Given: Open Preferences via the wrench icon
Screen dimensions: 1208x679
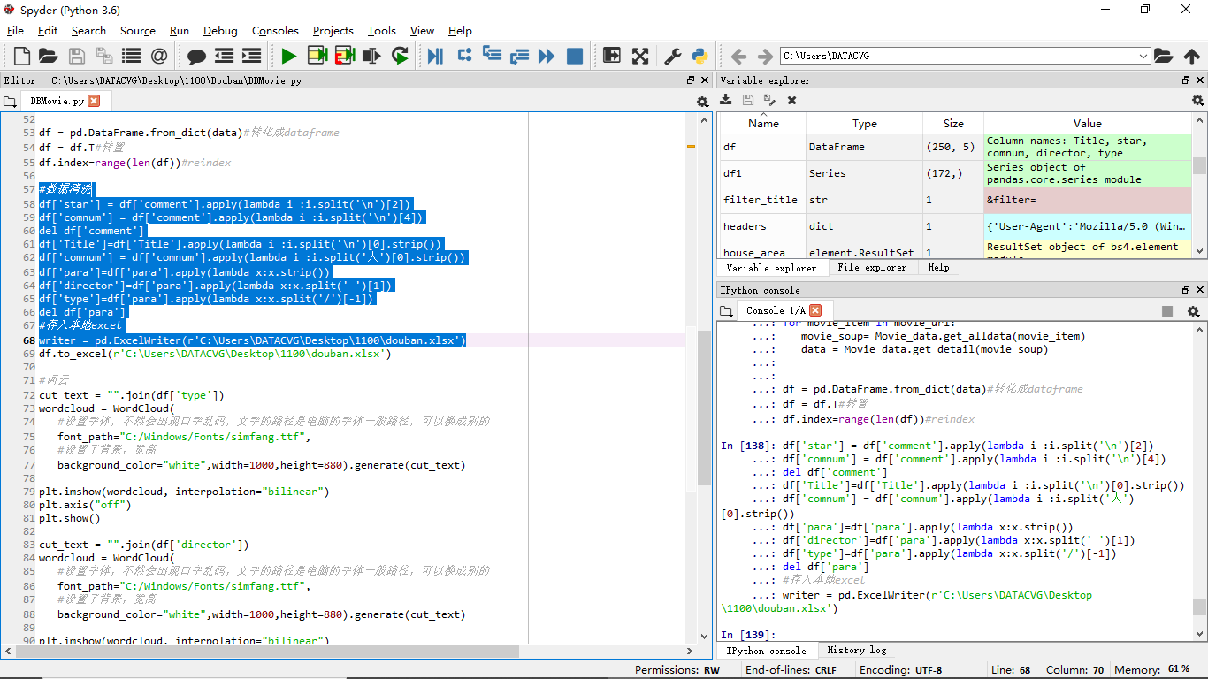Looking at the screenshot, I should coord(673,56).
